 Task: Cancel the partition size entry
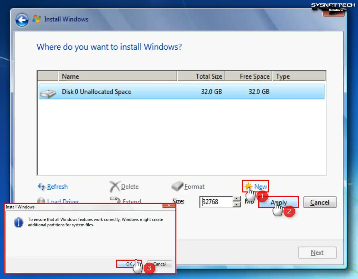(x=320, y=202)
